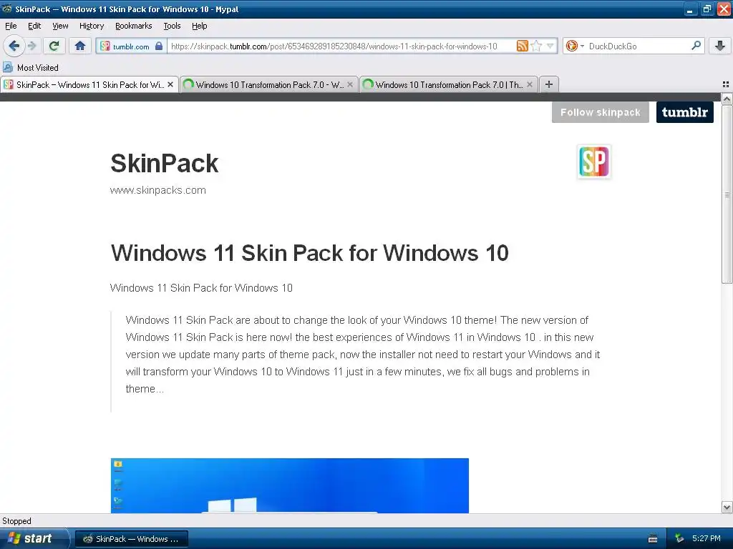Click the vertical scrollbar thumb

[x=727, y=194]
